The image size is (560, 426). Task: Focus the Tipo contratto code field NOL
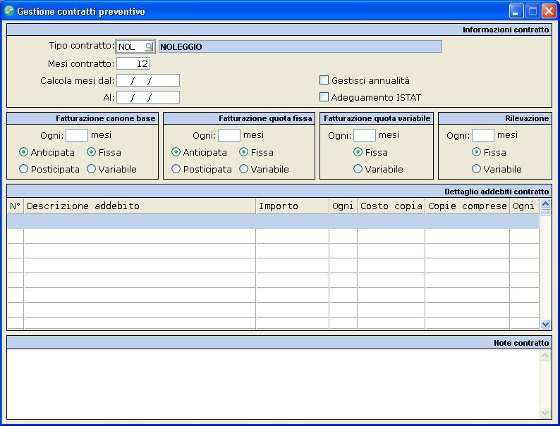coord(130,46)
